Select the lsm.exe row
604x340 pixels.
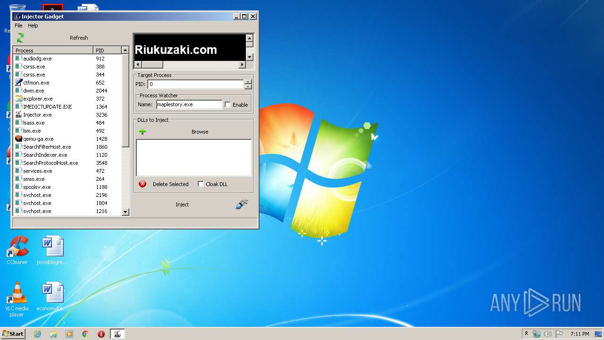click(x=68, y=131)
